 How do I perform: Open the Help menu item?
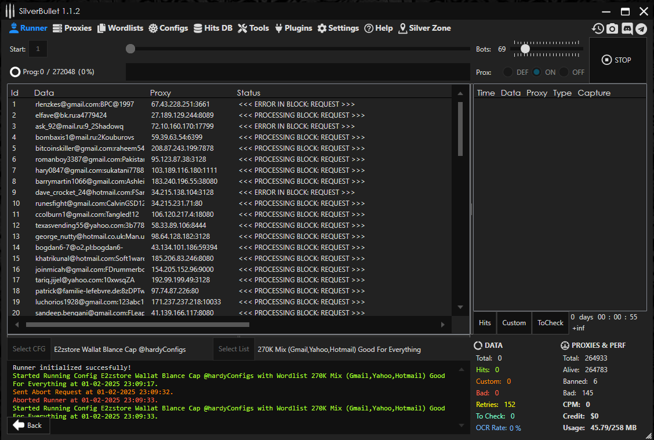(378, 28)
